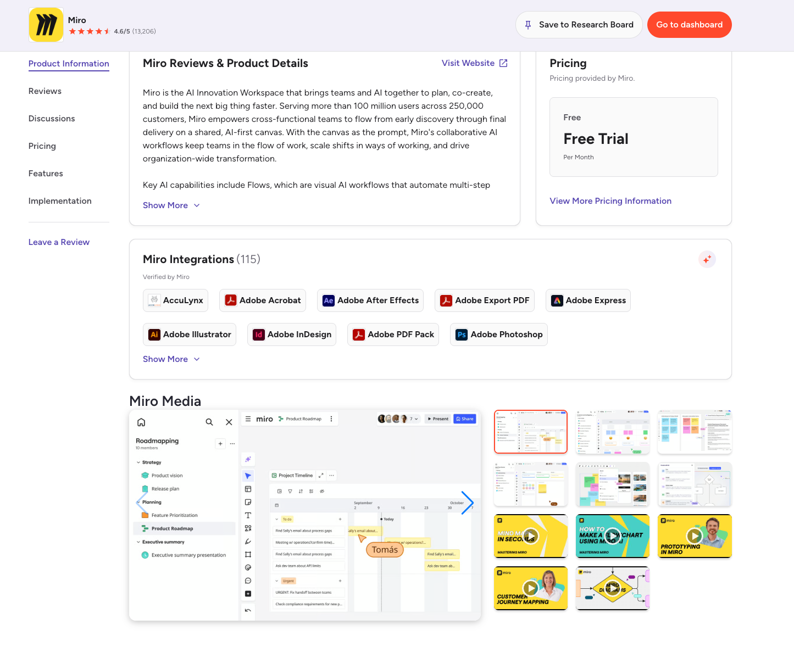The width and height of the screenshot is (794, 658).
Task: Click the red sparkle icon in Miro Integrations
Action: (x=707, y=259)
